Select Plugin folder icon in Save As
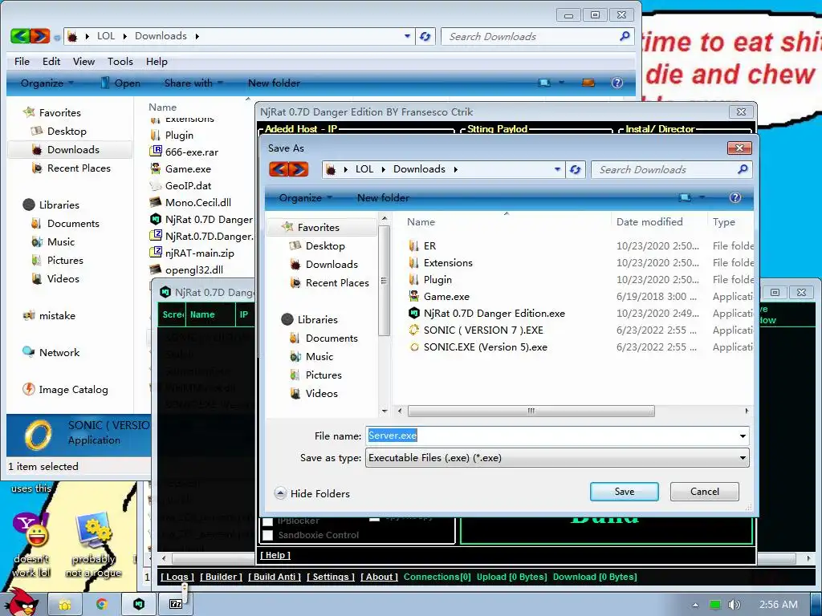822x616 pixels. click(413, 279)
